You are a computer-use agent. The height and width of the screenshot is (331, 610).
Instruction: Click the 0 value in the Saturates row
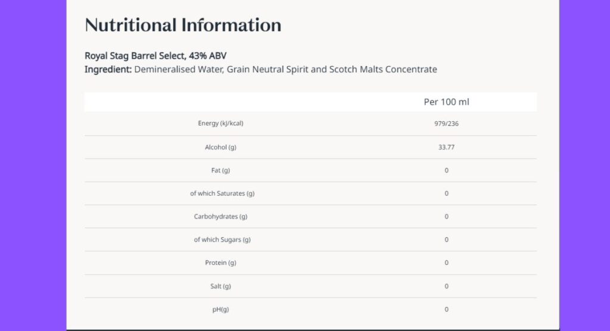click(446, 193)
